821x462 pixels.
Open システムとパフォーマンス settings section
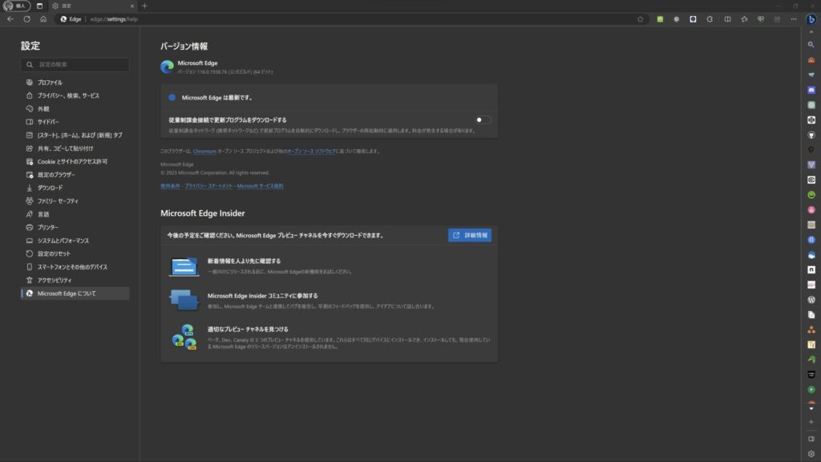75,241
